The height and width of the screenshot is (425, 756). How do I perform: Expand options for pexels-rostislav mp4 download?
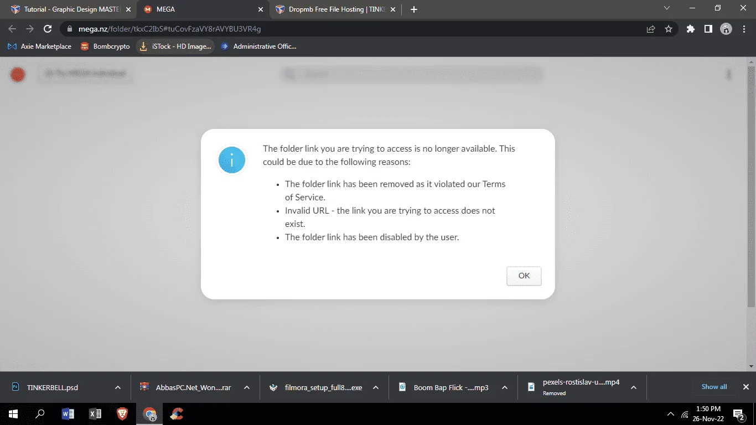634,387
